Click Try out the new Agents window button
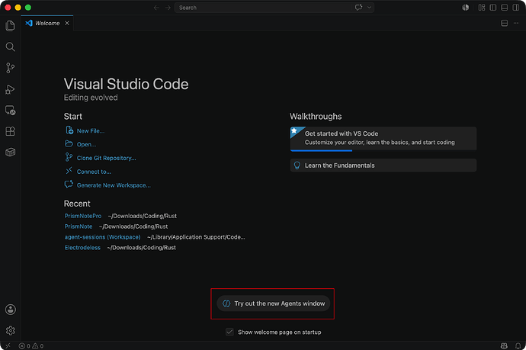526x350 pixels. [274, 303]
